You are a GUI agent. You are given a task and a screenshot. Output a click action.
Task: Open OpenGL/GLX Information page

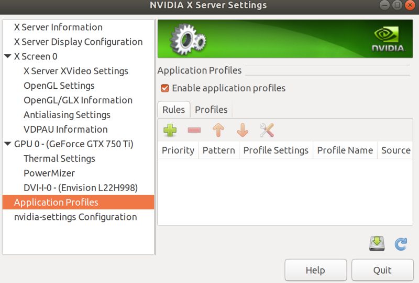pos(78,100)
